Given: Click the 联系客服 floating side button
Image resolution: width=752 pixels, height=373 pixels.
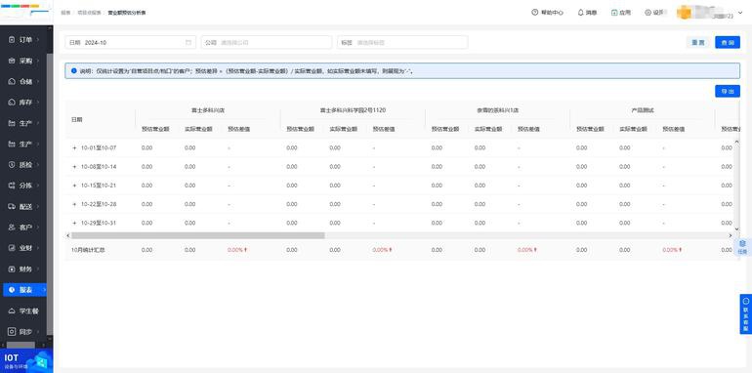Looking at the screenshot, I should (x=746, y=314).
